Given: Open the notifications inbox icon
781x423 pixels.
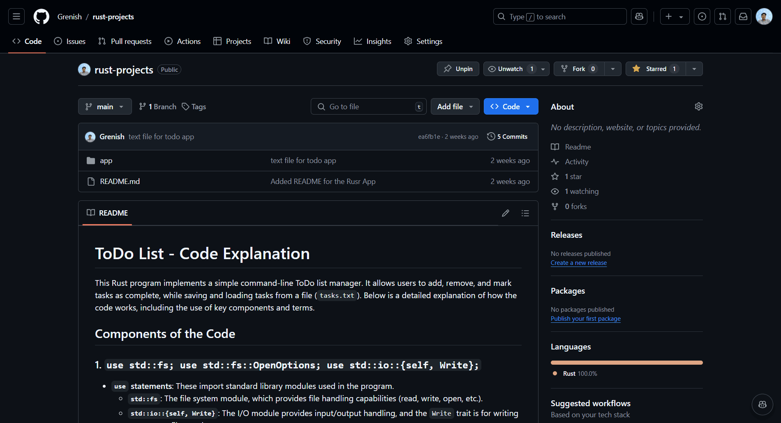Looking at the screenshot, I should 743,16.
